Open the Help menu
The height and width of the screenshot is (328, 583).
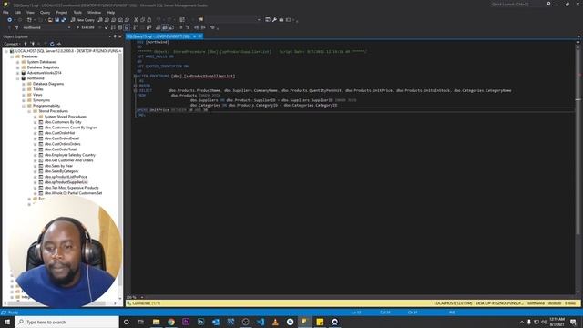[x=111, y=12]
